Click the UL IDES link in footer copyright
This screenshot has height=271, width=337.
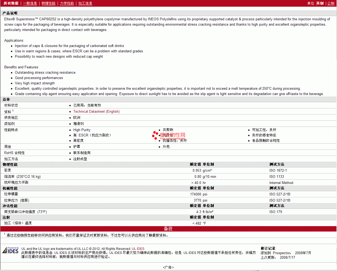click(138, 249)
